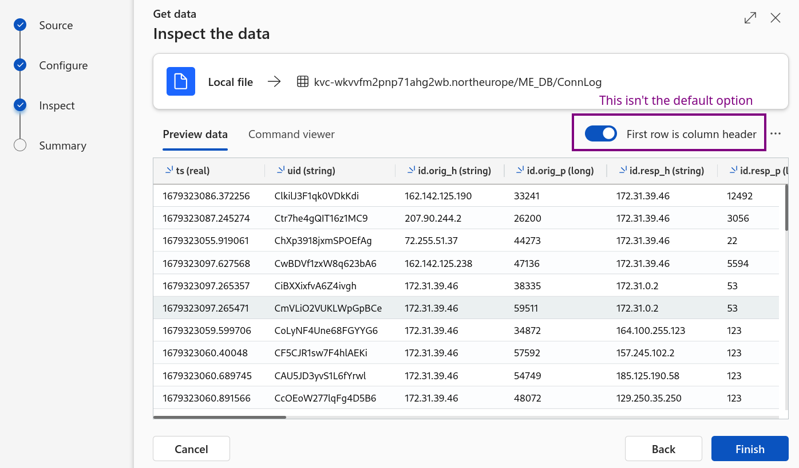Screen dimensions: 799x468
Task: Click cell CoLyNF4Une68FGYYG6
Action: pyautogui.click(x=326, y=331)
